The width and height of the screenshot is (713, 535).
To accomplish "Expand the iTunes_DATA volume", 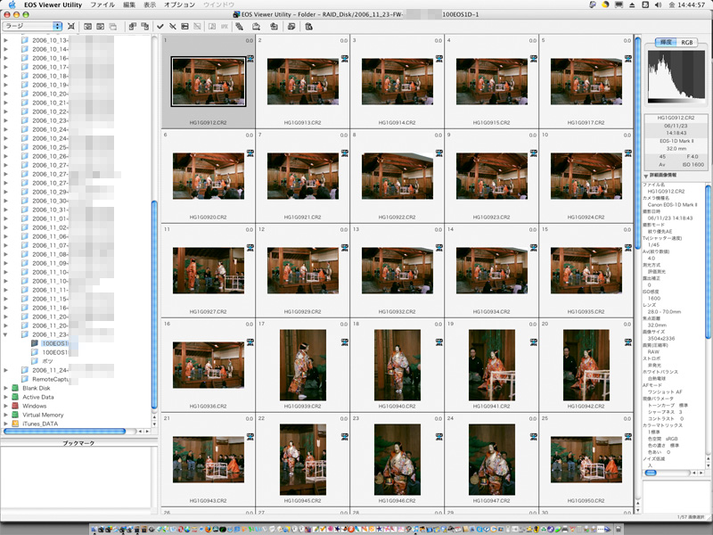I will point(5,424).
